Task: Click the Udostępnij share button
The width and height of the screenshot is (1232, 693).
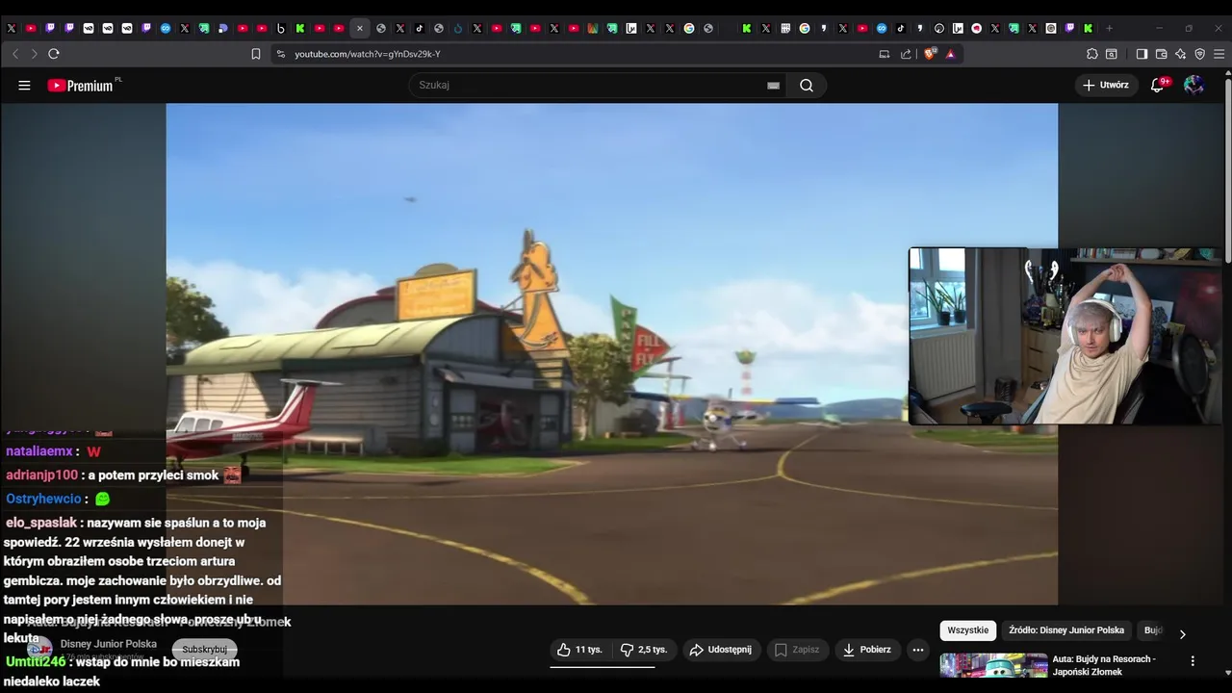Action: (x=722, y=650)
